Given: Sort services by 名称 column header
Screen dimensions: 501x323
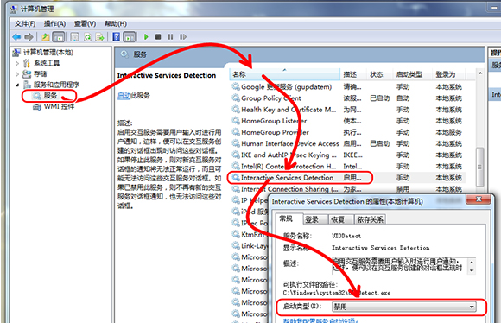Looking at the screenshot, I should (x=284, y=74).
